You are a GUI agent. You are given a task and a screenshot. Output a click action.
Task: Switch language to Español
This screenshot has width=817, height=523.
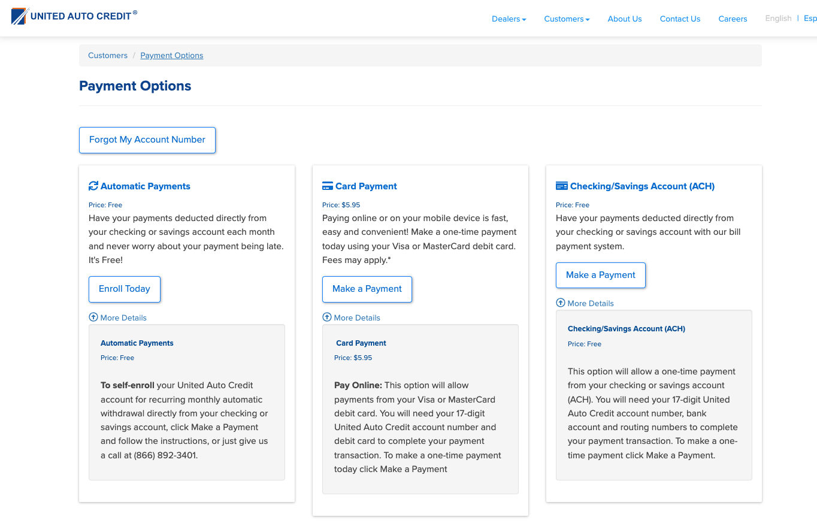810,19
